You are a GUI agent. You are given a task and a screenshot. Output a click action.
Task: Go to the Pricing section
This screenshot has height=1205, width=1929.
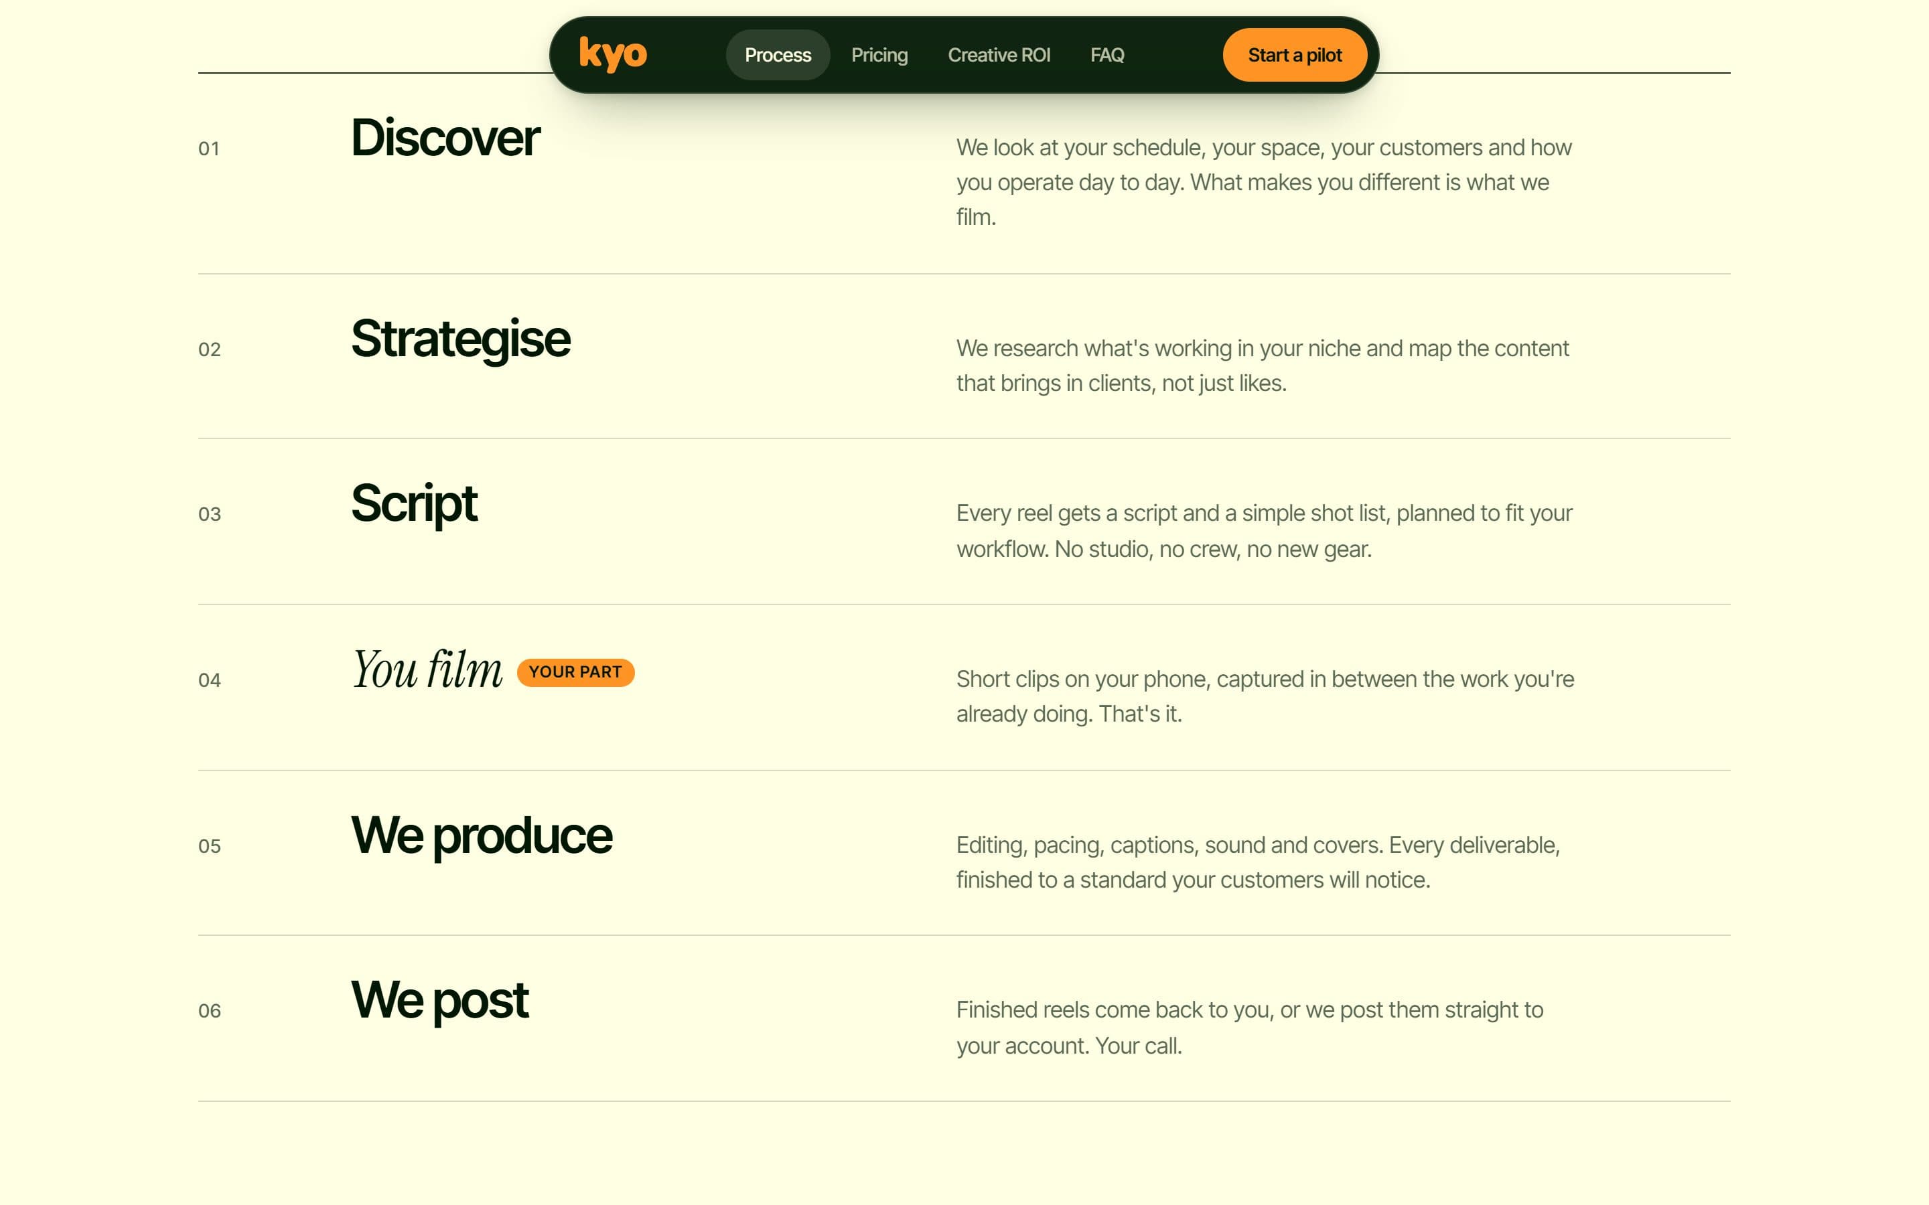(879, 55)
